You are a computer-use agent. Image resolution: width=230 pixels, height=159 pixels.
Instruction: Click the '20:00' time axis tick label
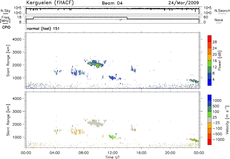click(170, 153)
